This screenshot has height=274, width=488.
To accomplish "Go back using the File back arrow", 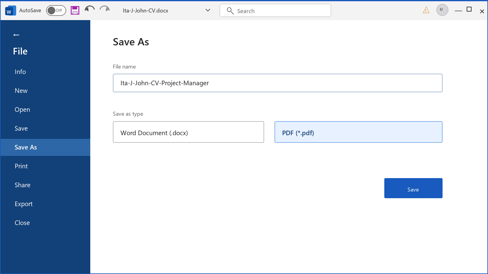I will [16, 35].
